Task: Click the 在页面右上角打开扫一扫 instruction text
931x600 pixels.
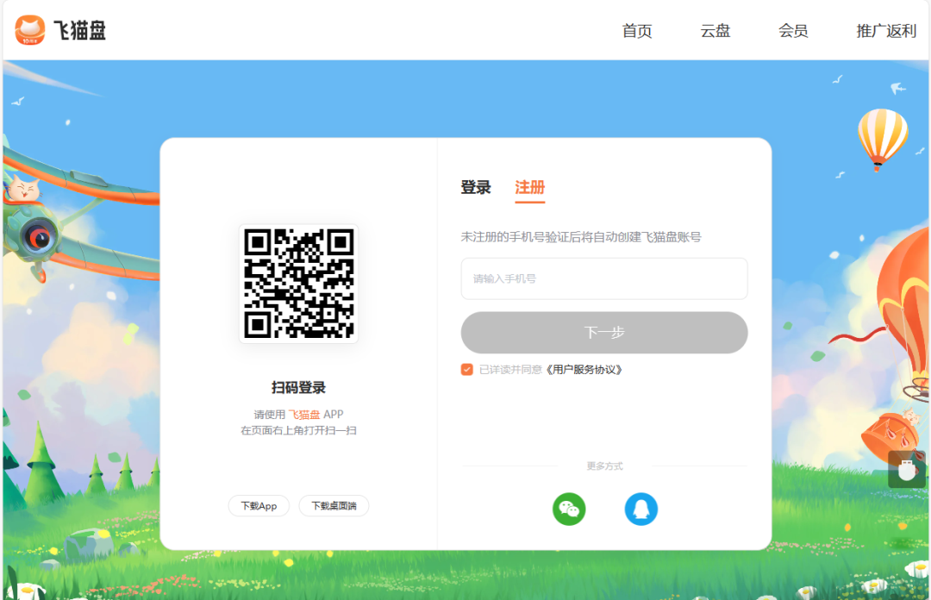Action: (x=298, y=430)
